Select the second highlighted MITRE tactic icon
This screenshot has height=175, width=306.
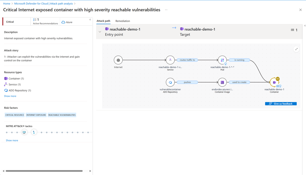[x=34, y=132]
